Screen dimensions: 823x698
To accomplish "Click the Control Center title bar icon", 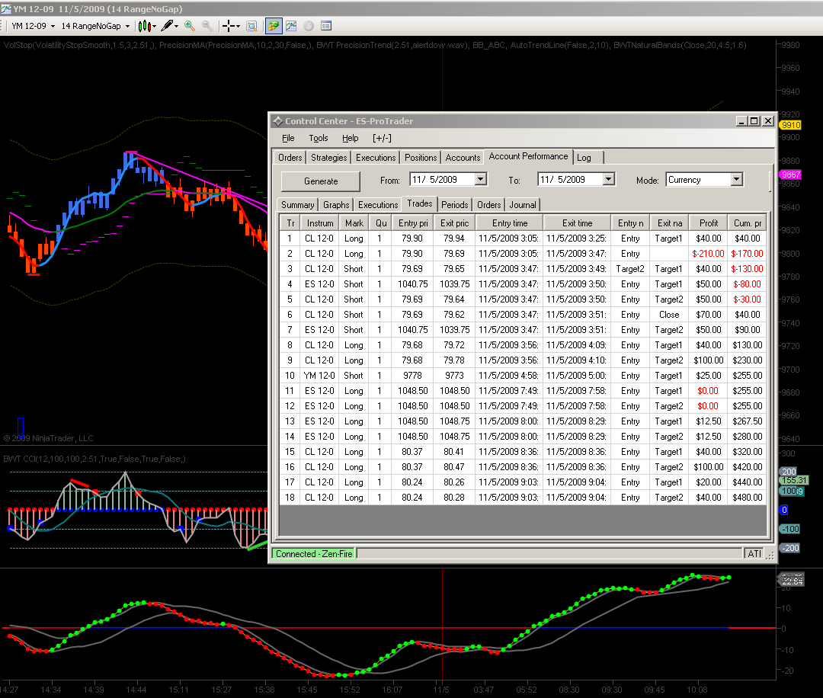I will pos(277,121).
